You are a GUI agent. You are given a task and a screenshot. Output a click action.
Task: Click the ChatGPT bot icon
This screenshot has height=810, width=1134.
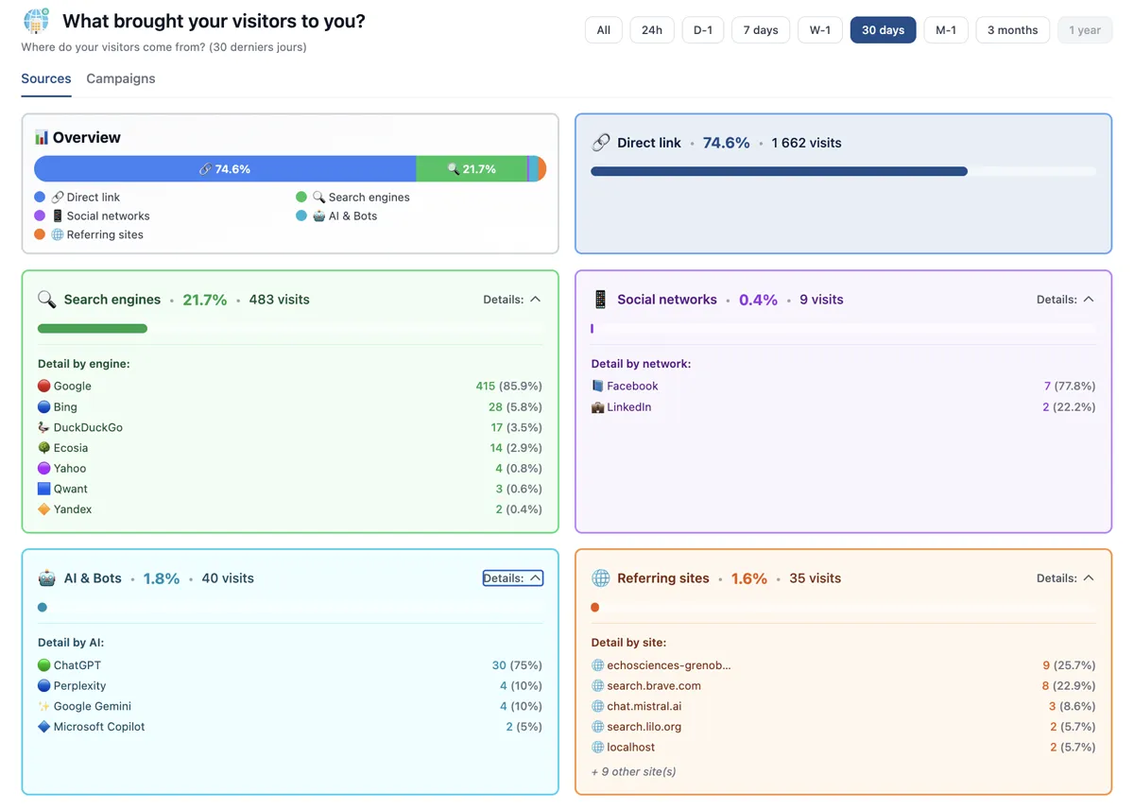point(43,664)
